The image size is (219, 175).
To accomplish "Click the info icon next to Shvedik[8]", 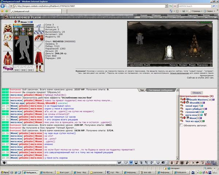I will [204, 103].
